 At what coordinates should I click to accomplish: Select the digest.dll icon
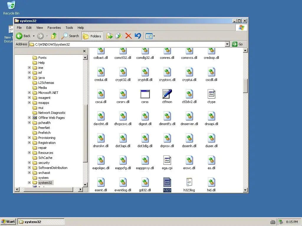145,116
